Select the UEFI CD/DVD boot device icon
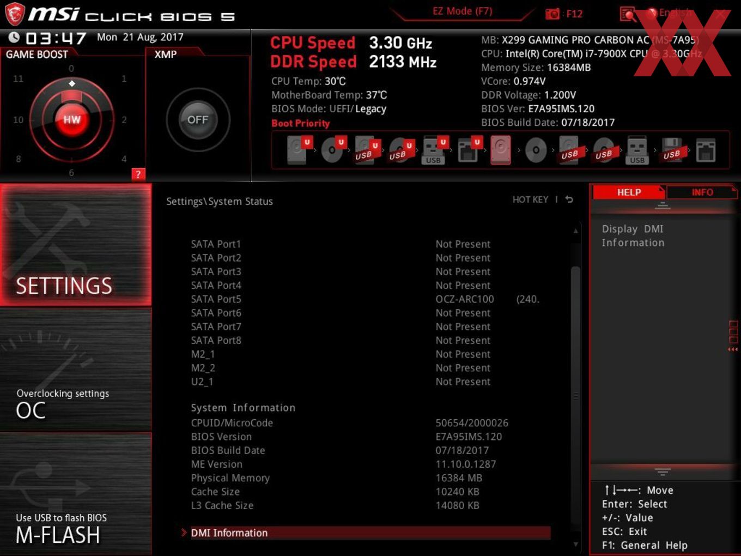The image size is (741, 556). coord(332,150)
